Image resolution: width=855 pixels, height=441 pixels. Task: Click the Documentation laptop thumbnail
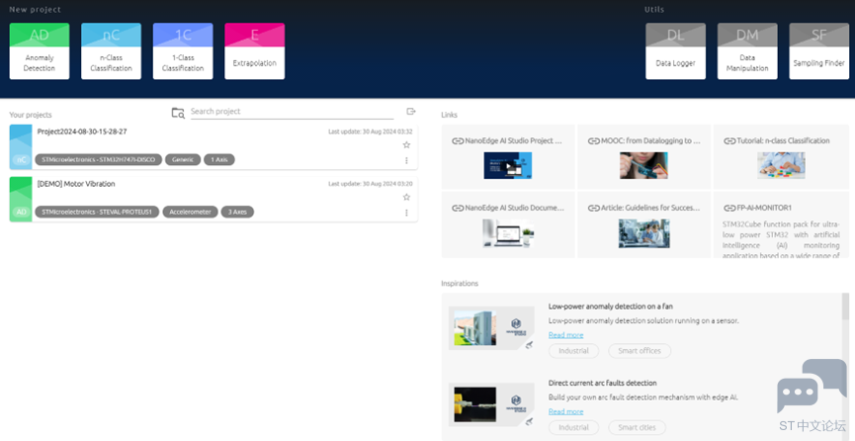508,233
